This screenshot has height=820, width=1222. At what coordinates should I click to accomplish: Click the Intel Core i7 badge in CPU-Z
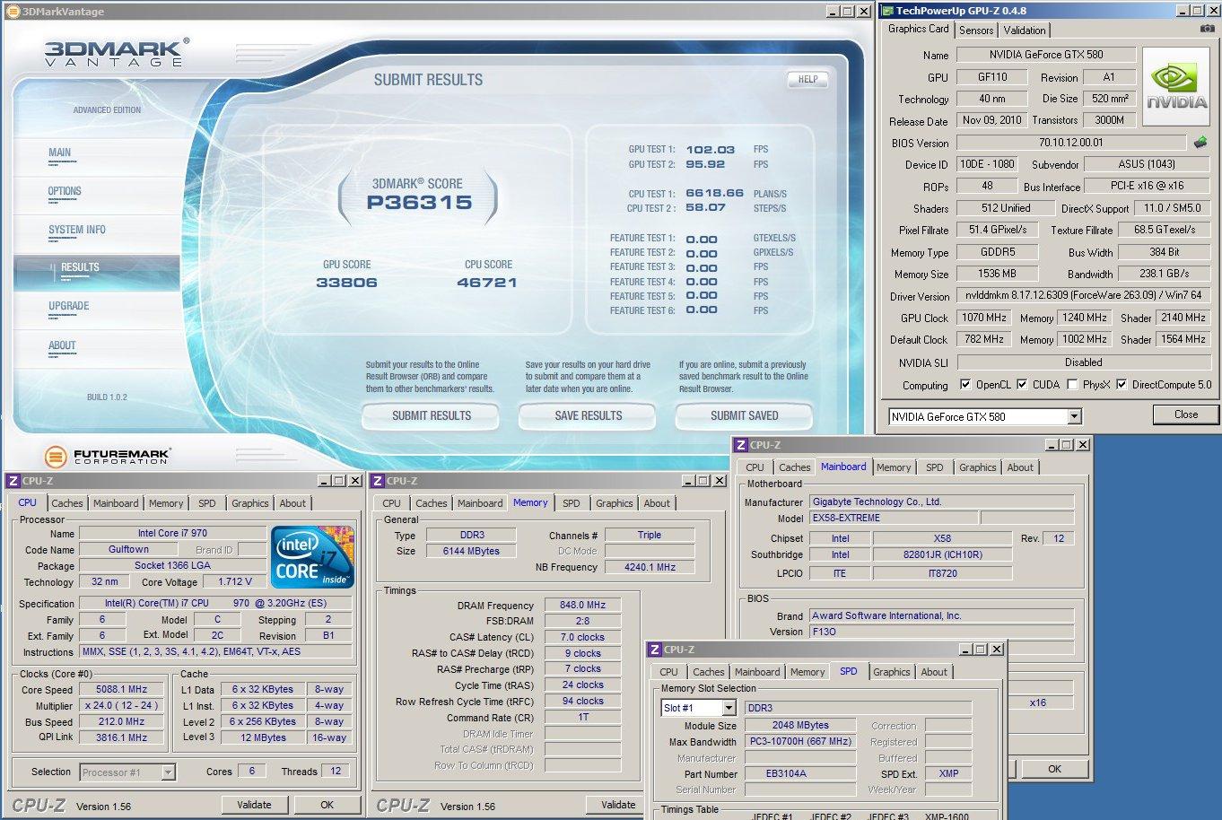(312, 557)
